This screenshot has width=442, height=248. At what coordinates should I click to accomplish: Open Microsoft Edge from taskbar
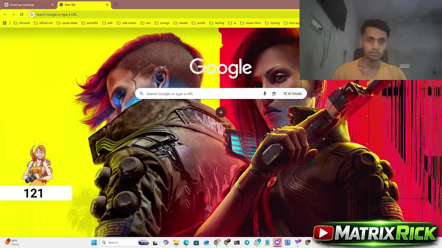coord(186,242)
